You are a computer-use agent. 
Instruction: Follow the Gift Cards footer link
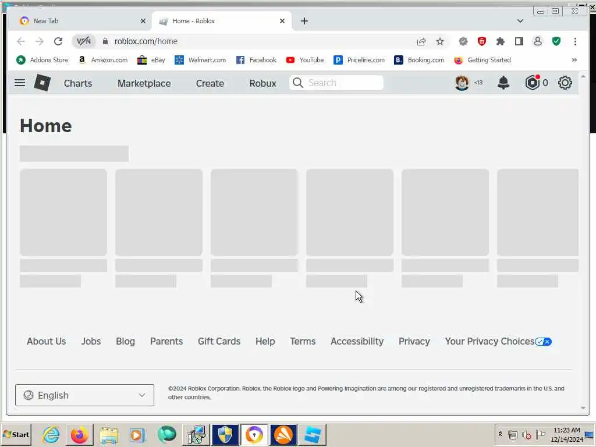click(219, 341)
